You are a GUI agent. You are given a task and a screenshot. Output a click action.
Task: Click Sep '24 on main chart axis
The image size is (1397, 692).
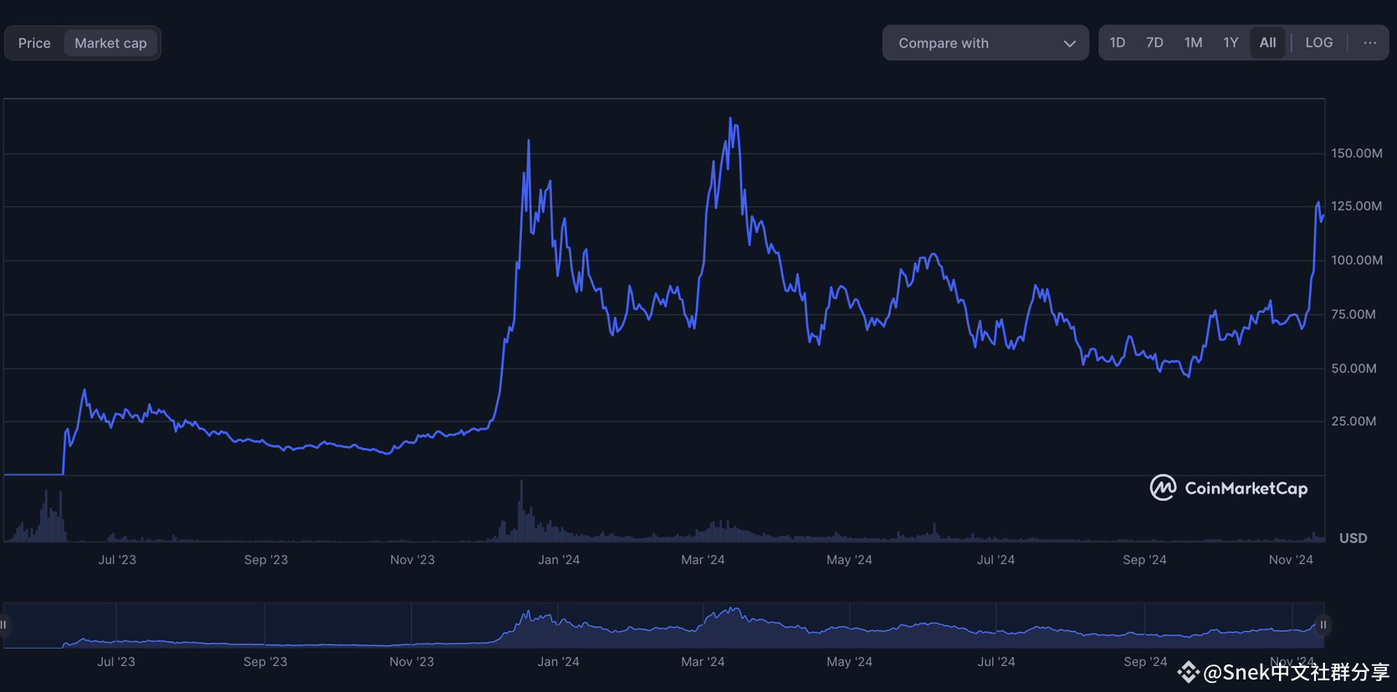[x=1144, y=560]
